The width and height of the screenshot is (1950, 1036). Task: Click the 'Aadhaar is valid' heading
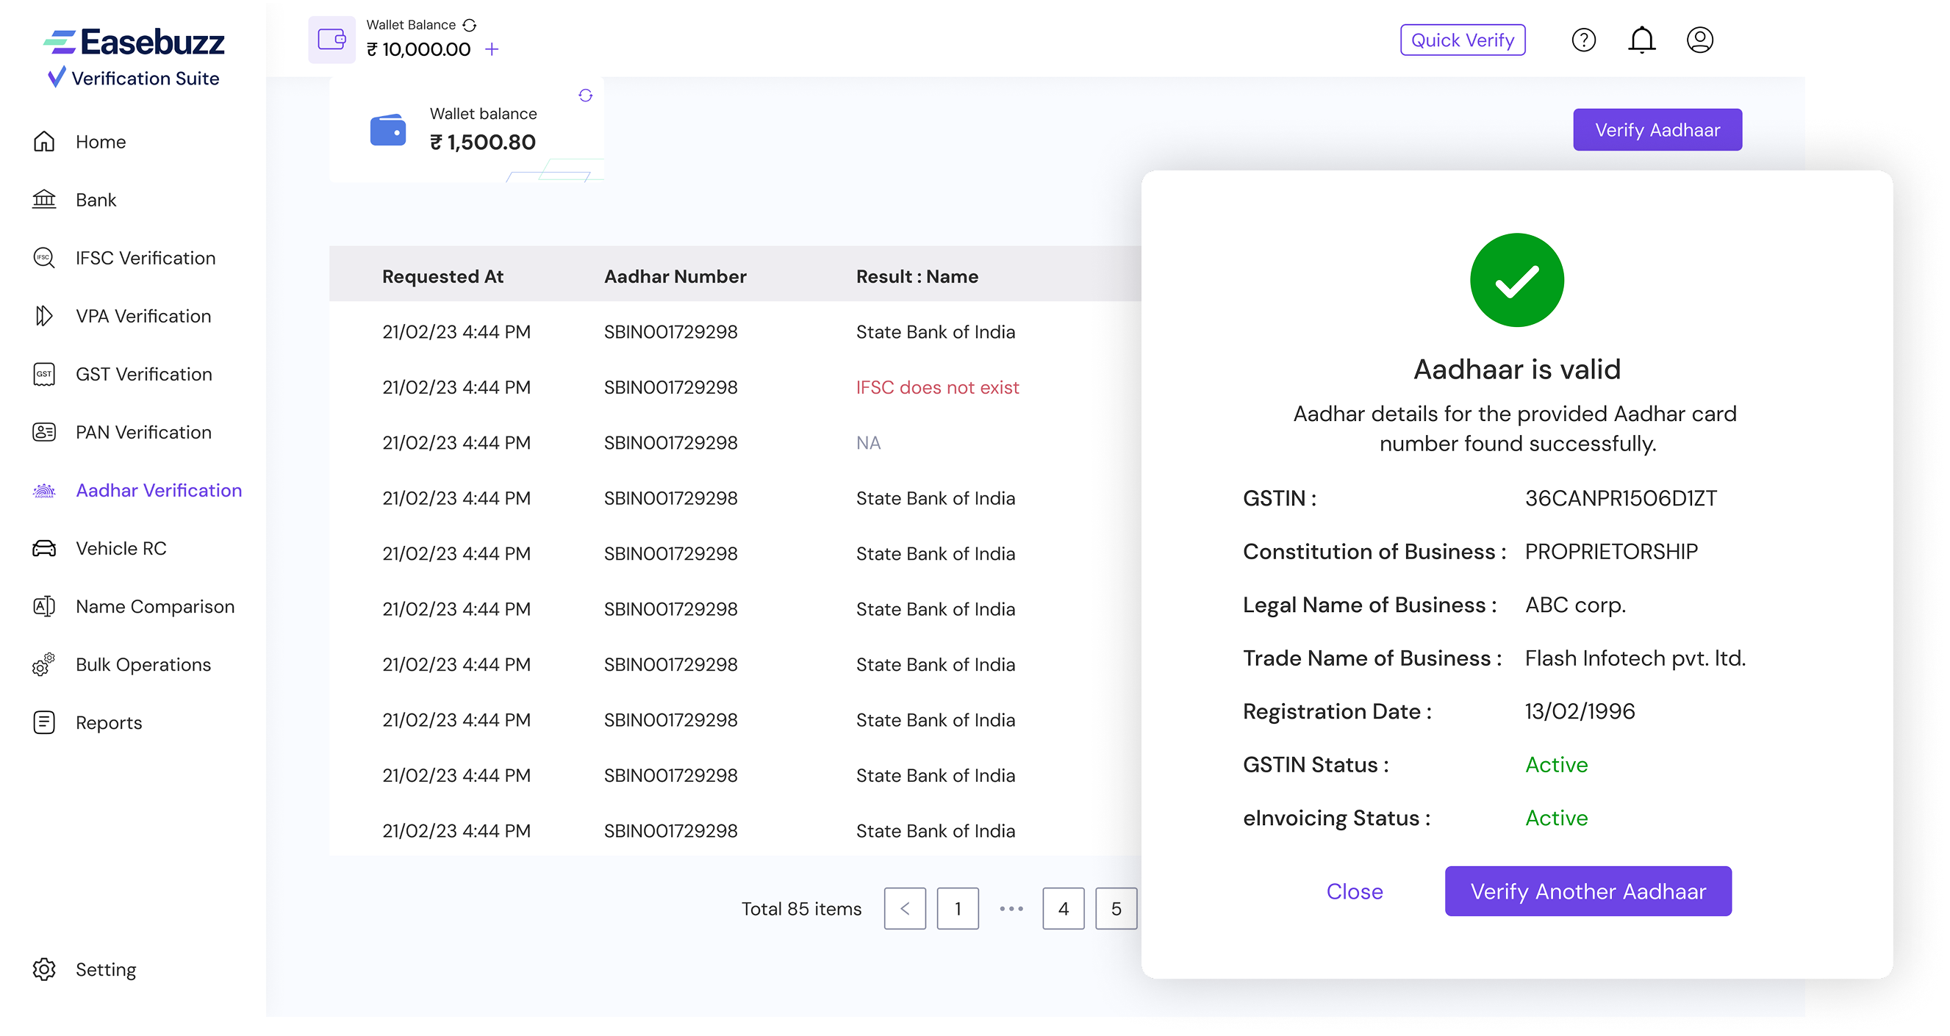[x=1516, y=370]
